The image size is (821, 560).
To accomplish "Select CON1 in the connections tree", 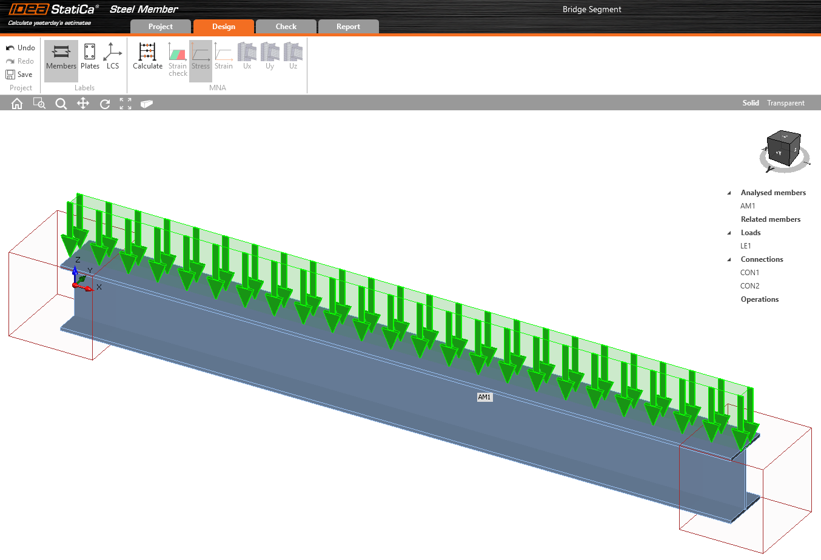I will 749,273.
